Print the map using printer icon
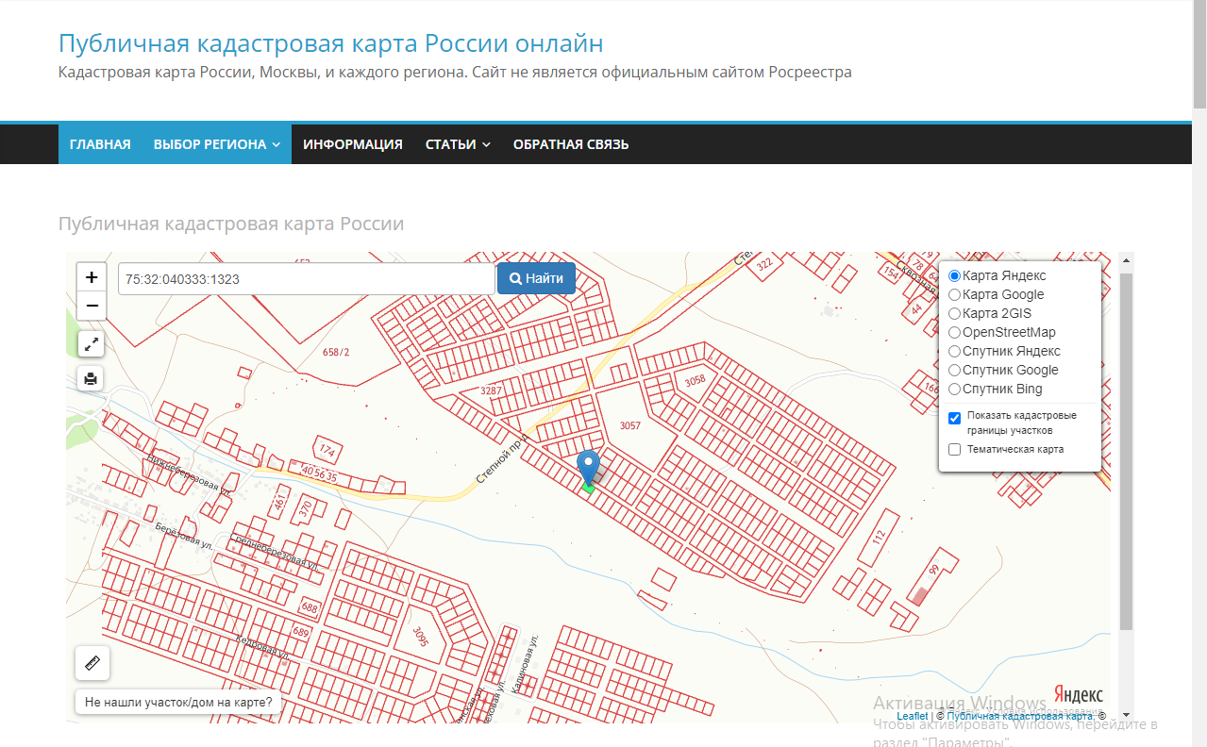Image resolution: width=1207 pixels, height=747 pixels. coord(92,379)
